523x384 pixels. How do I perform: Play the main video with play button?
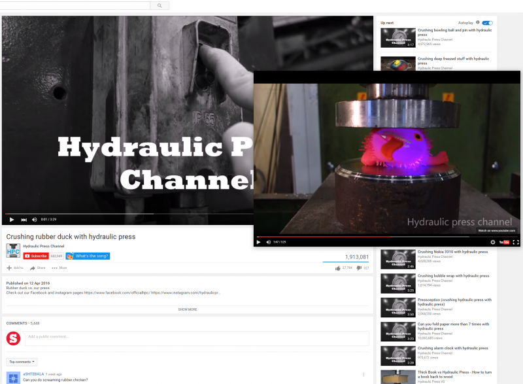tap(11, 219)
